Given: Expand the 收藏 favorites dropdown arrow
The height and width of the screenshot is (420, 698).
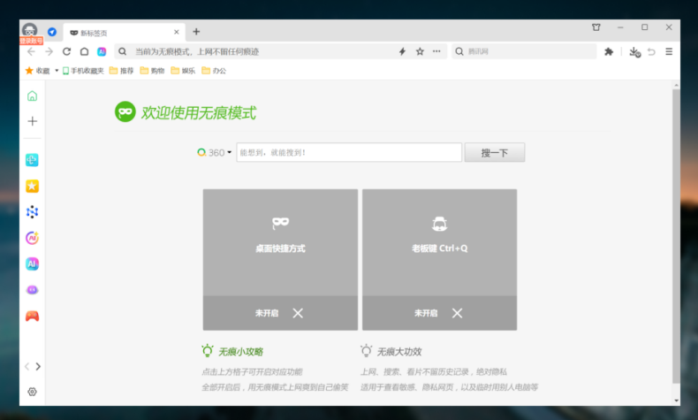Looking at the screenshot, I should pyautogui.click(x=57, y=71).
